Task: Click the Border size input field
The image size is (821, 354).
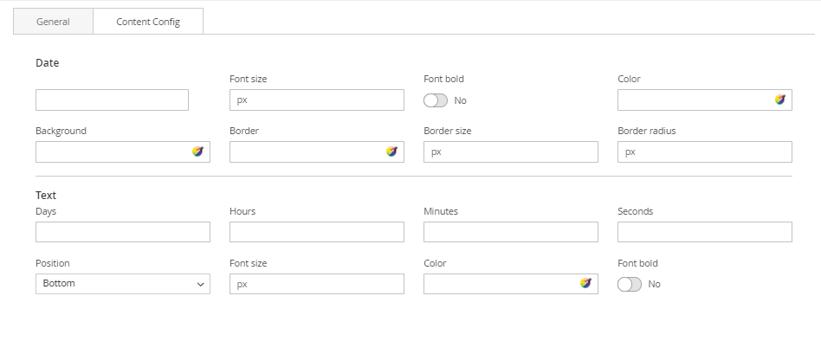Action: (x=510, y=151)
